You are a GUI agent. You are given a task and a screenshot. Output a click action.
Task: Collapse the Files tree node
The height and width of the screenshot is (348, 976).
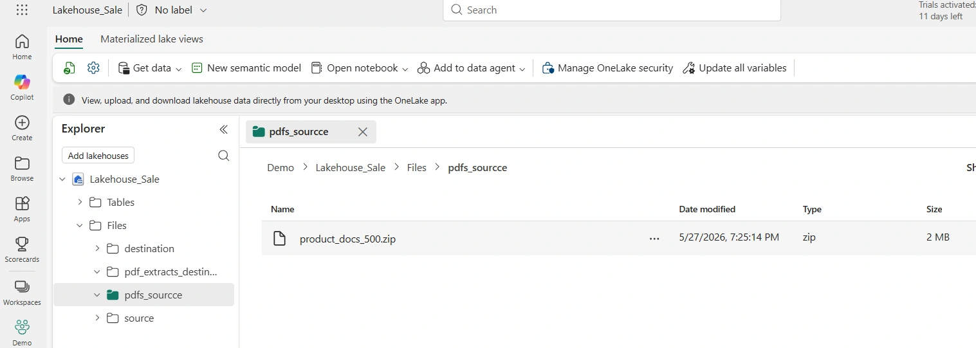[80, 226]
